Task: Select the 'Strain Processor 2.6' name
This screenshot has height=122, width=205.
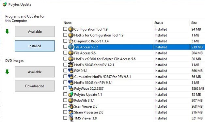Action: click(89, 112)
